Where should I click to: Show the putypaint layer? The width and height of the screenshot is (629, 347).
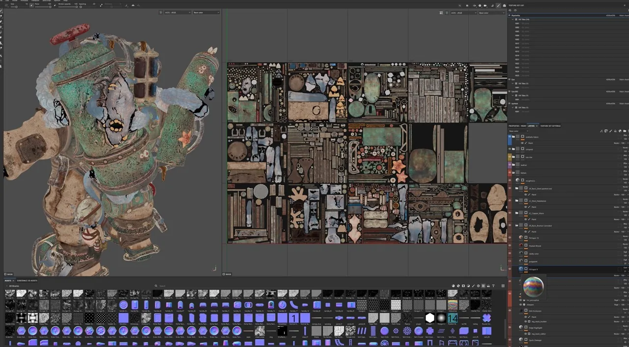510,261
